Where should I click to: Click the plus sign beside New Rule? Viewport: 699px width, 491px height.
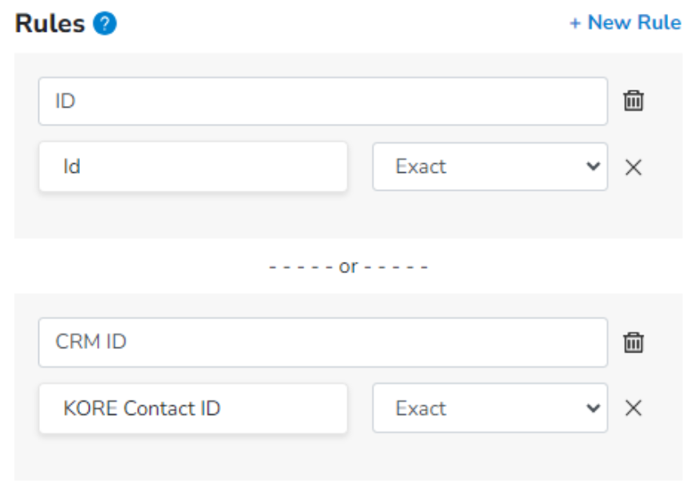(575, 23)
